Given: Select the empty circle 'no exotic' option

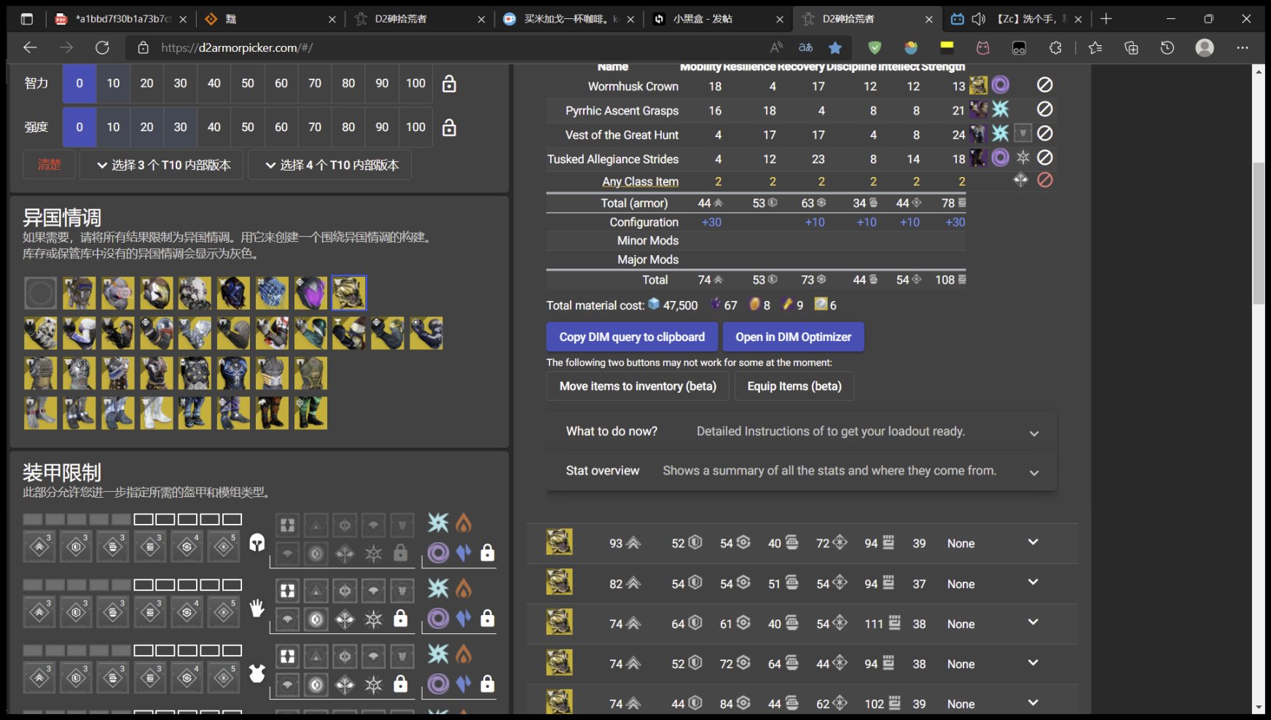Looking at the screenshot, I should tap(40, 293).
